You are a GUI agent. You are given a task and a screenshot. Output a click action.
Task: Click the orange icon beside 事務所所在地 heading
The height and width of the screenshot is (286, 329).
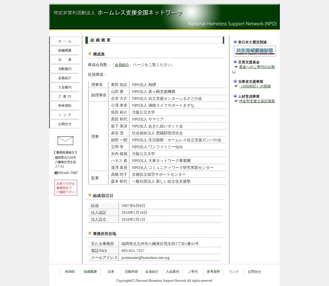click(90, 233)
